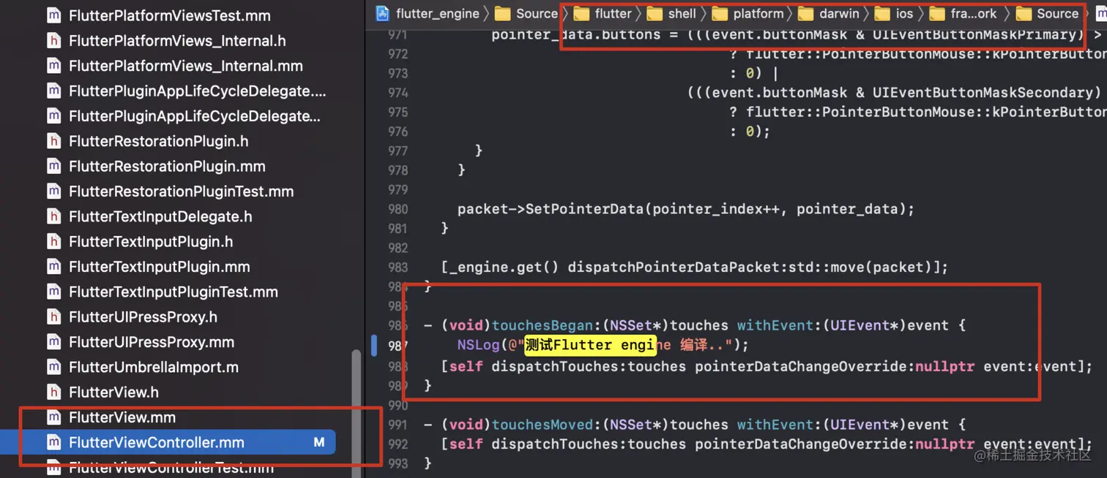The width and height of the screenshot is (1107, 478).
Task: Open FlutterView.mm file
Action: click(122, 417)
